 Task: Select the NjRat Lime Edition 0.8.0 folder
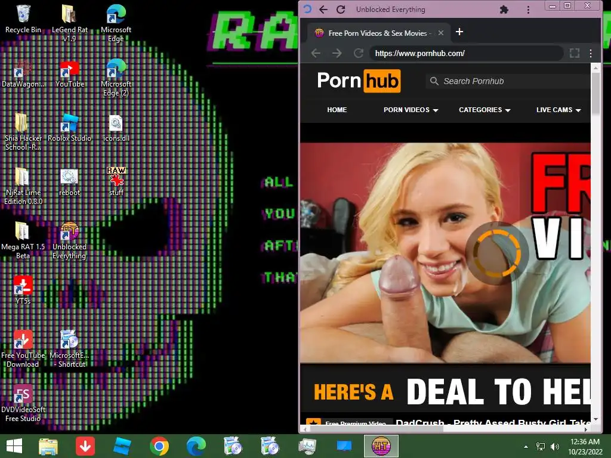[x=23, y=186]
